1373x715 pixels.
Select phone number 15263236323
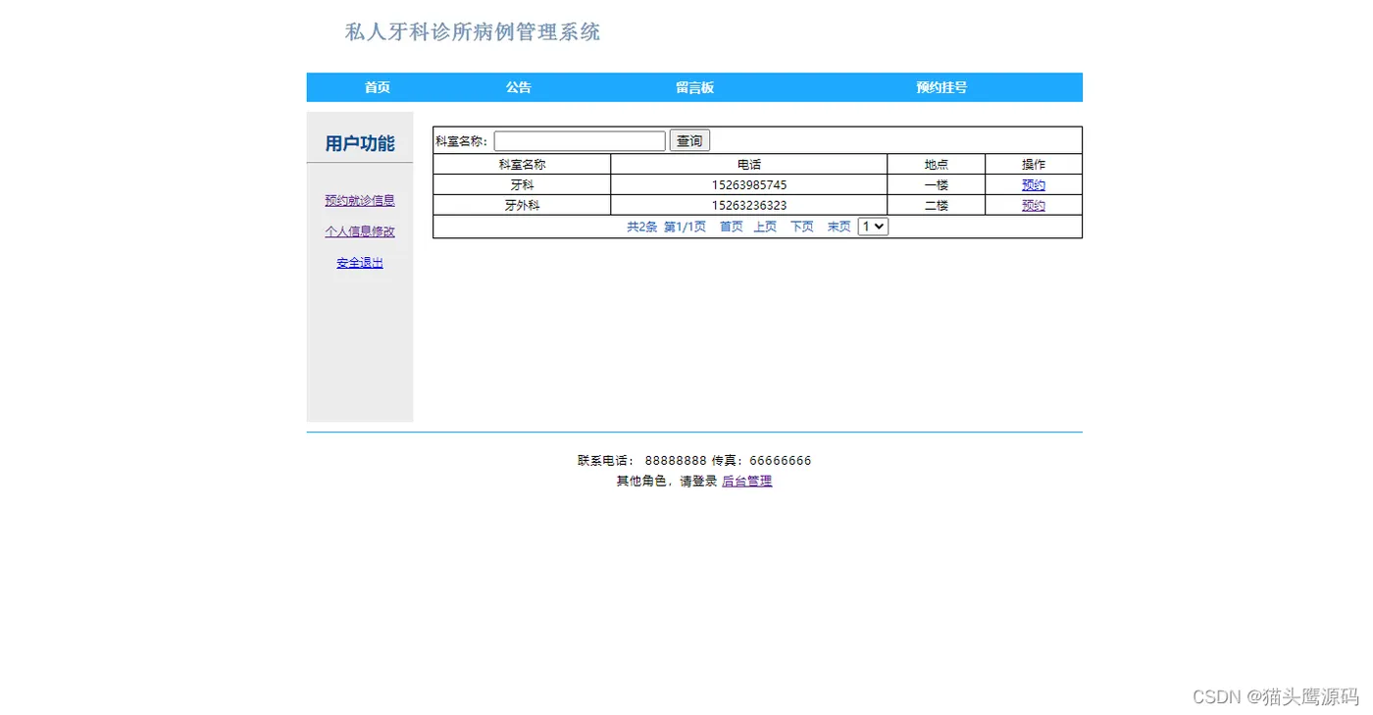click(749, 205)
